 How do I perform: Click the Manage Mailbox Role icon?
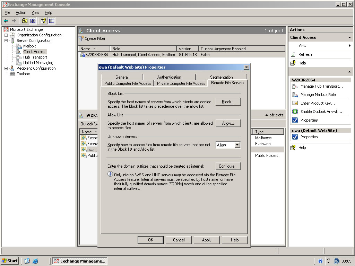click(295, 95)
